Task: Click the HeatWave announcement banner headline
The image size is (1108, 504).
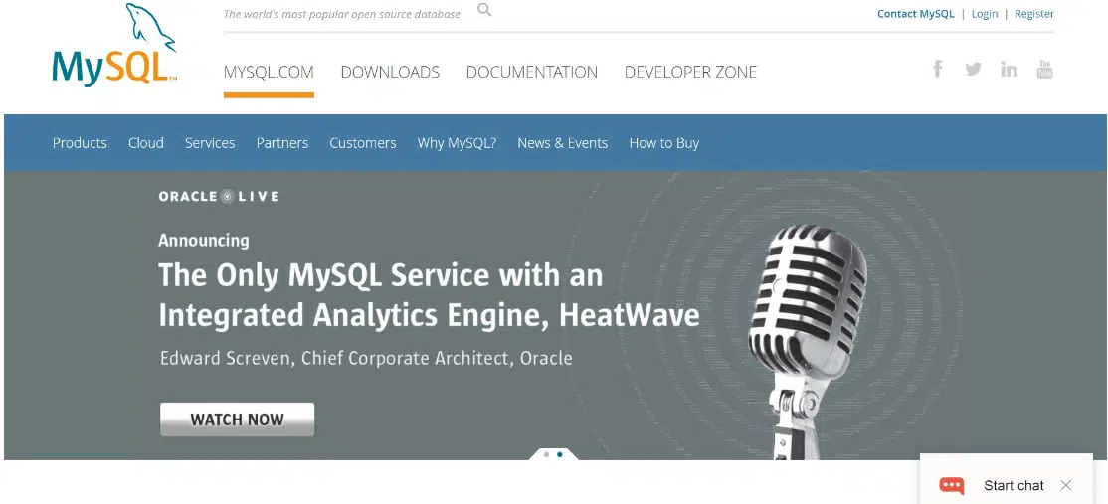Action: pyautogui.click(x=429, y=295)
